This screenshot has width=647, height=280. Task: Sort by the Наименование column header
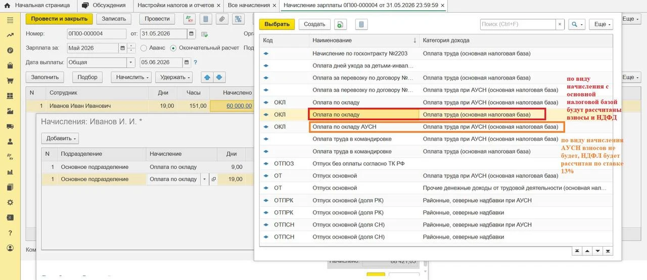click(364, 40)
